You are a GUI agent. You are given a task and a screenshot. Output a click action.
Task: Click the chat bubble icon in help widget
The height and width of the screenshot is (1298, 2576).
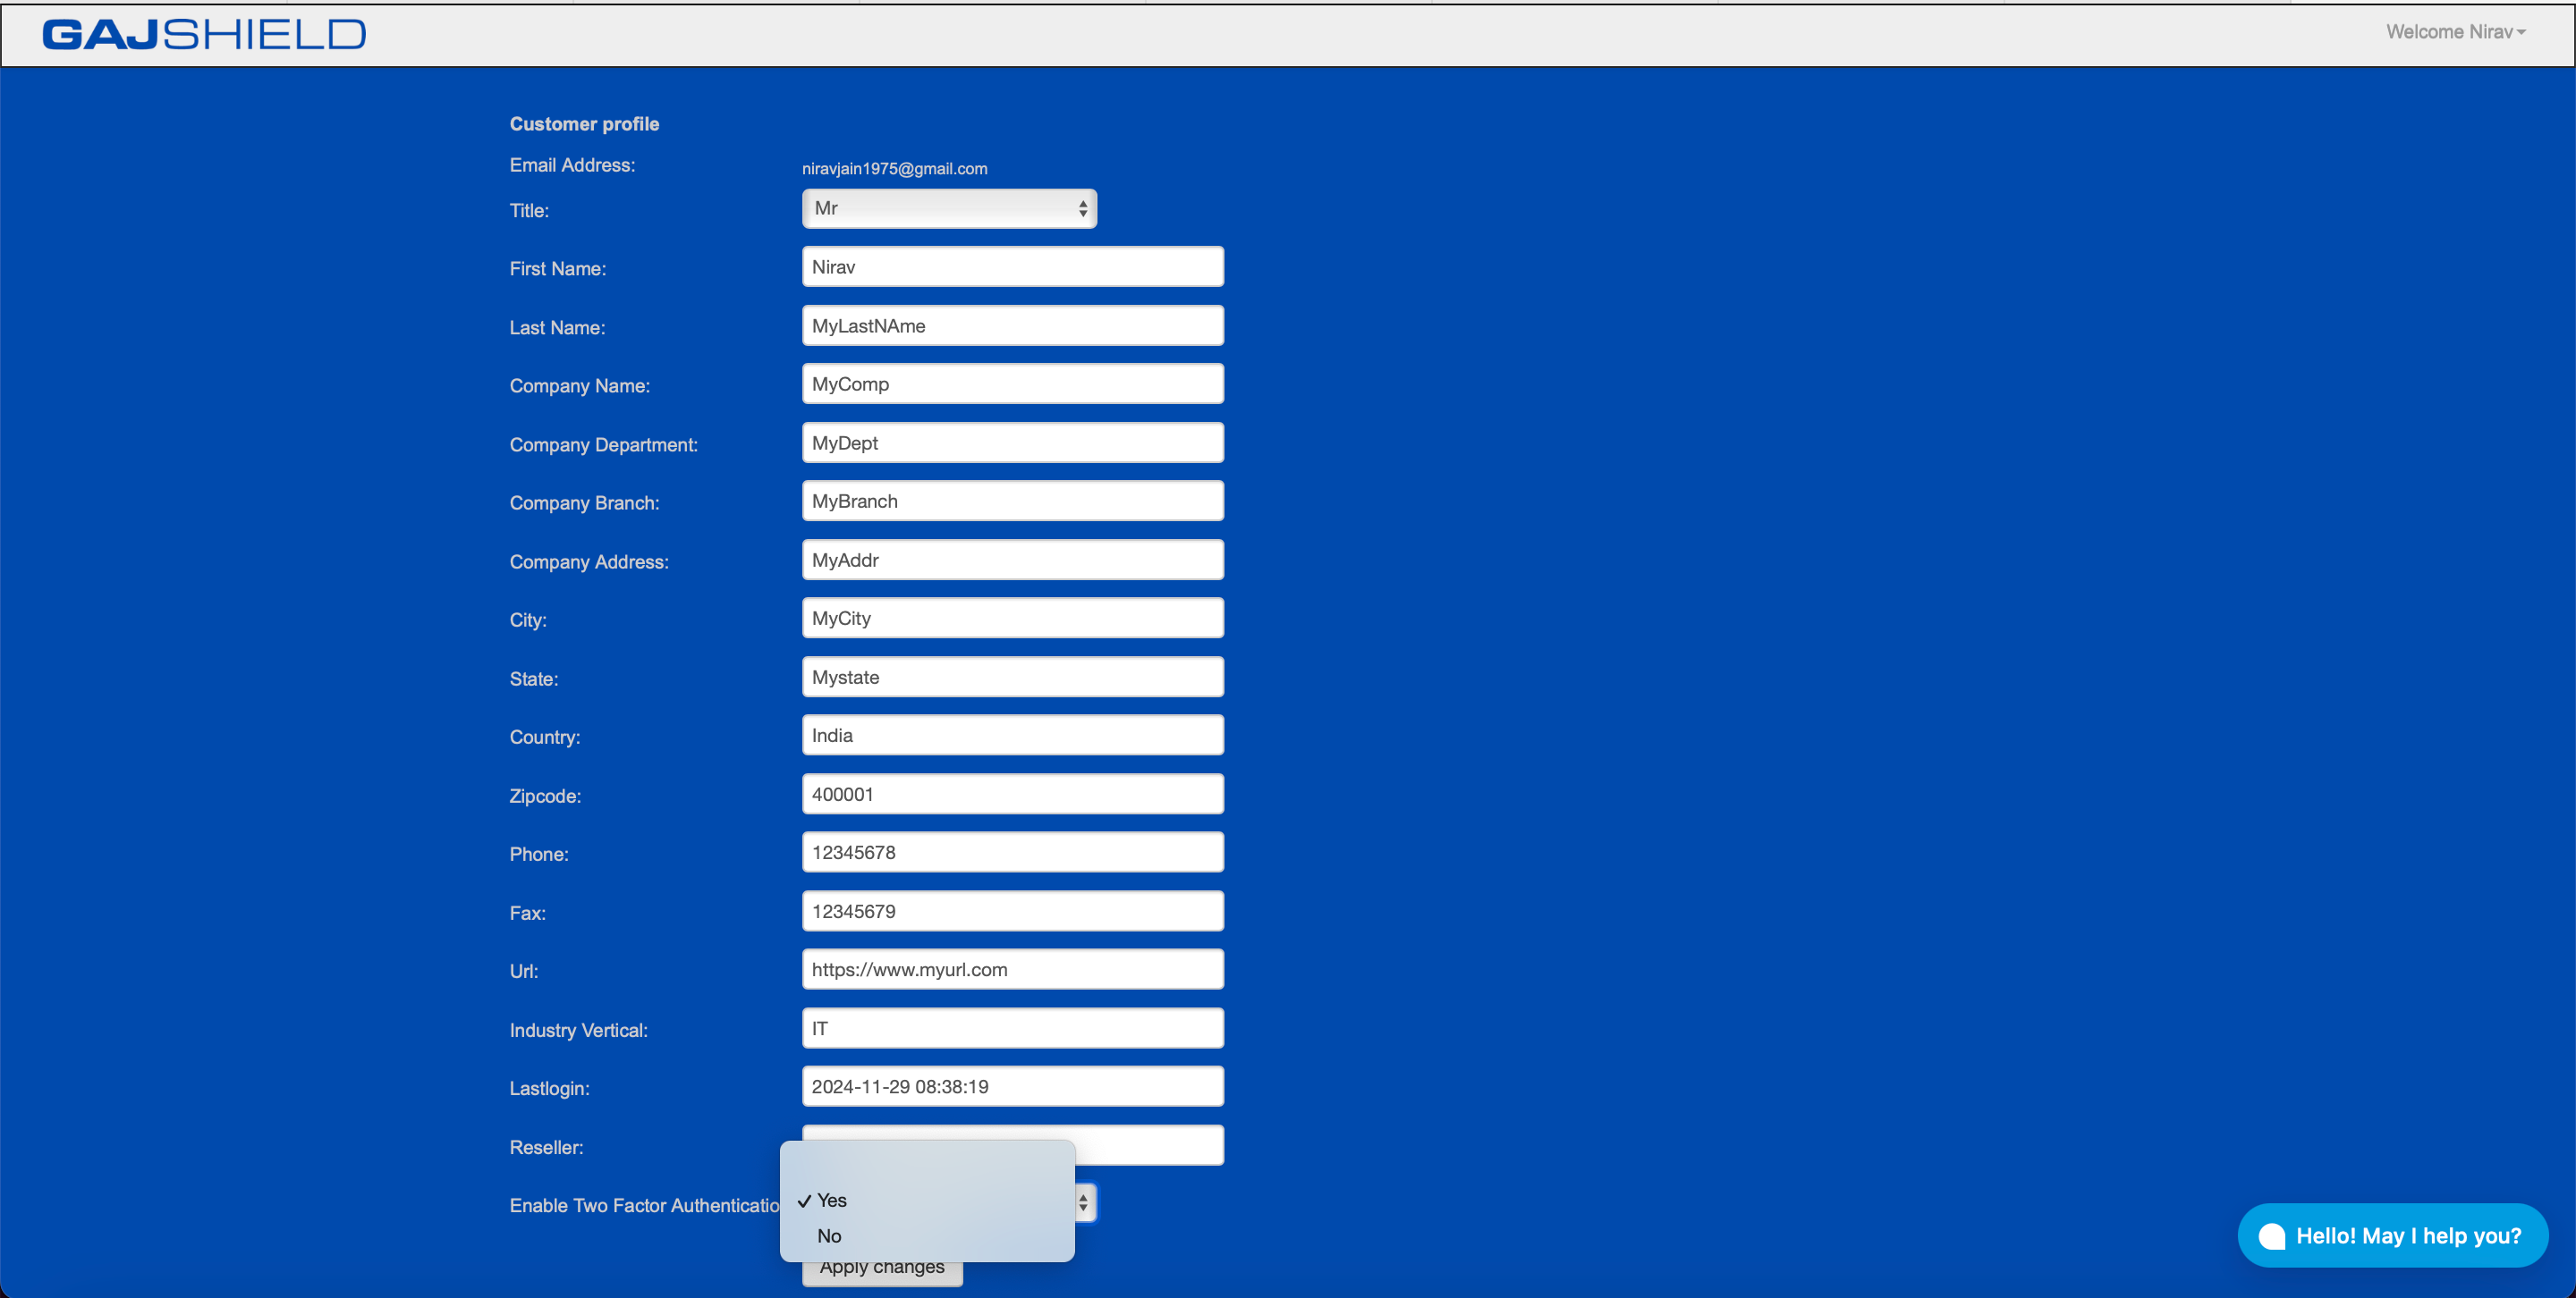coord(2271,1236)
